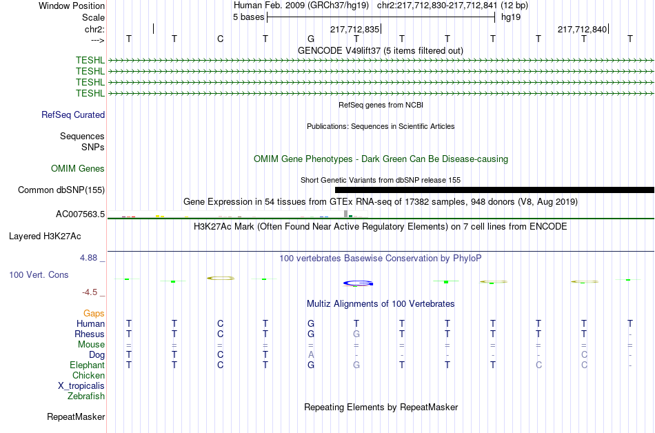This screenshot has height=433, width=655.
Task: Select the Dog species row label
Action: pyautogui.click(x=97, y=355)
